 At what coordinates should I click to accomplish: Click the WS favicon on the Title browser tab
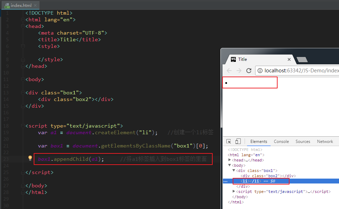[234, 59]
